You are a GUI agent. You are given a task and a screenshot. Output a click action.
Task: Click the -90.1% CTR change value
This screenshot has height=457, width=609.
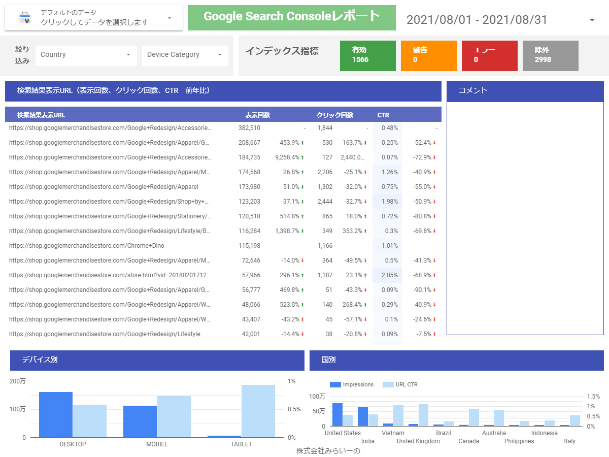[x=422, y=290]
